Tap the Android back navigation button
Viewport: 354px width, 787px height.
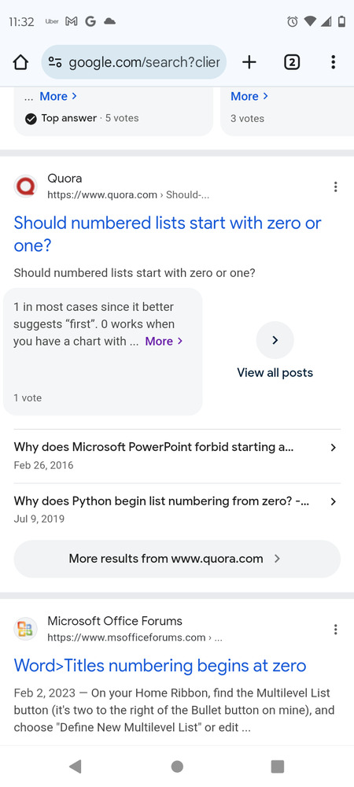[76, 767]
